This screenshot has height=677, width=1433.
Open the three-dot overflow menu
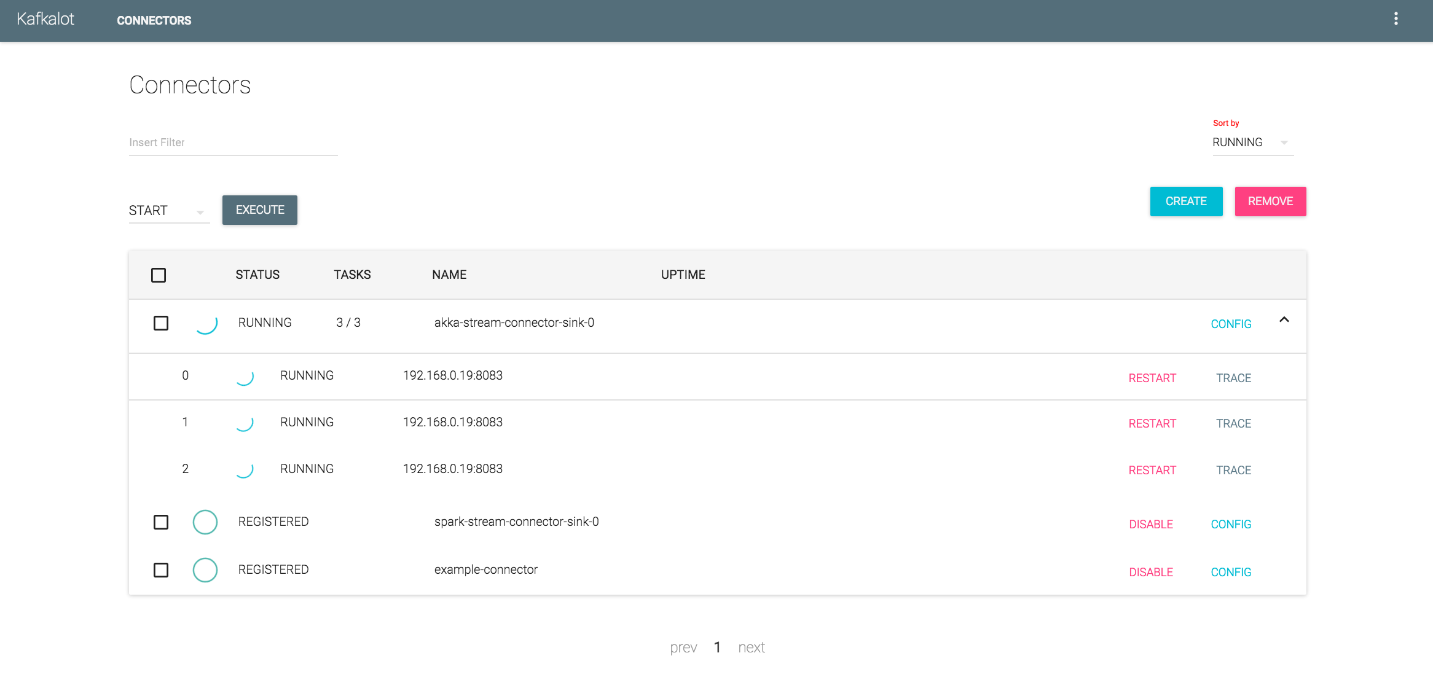point(1396,19)
